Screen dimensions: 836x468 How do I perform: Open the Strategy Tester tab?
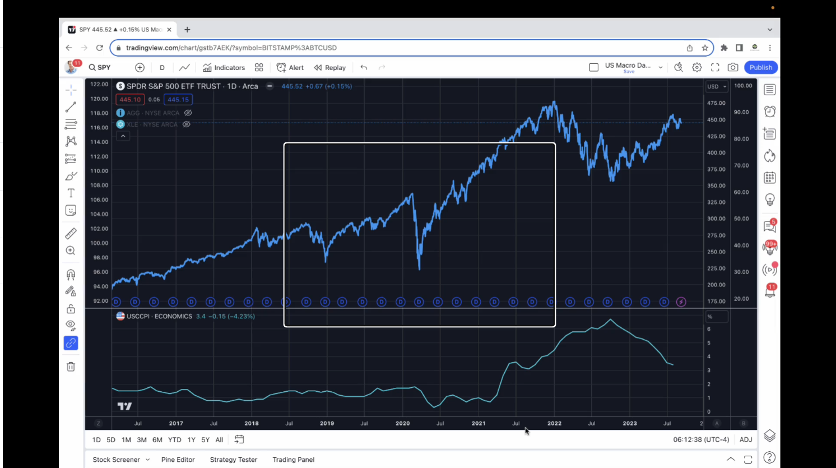[x=234, y=460]
